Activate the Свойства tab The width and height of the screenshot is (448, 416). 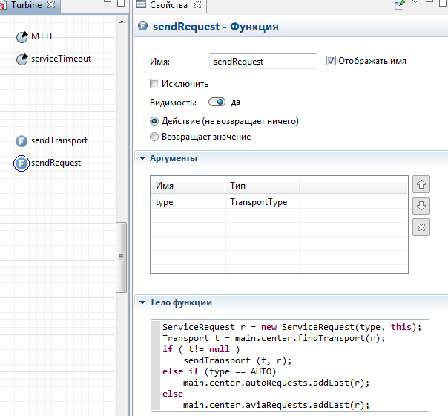(168, 5)
